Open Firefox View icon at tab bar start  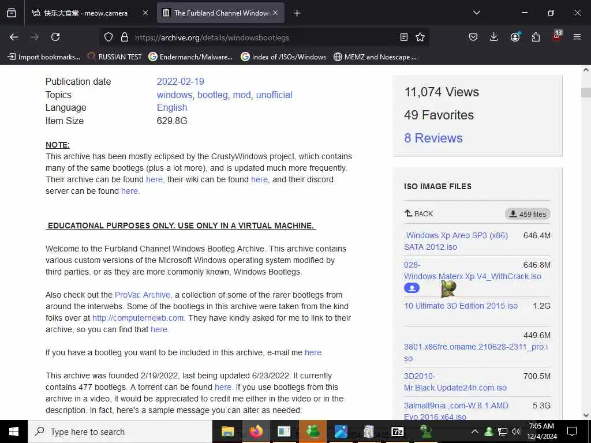tap(12, 13)
